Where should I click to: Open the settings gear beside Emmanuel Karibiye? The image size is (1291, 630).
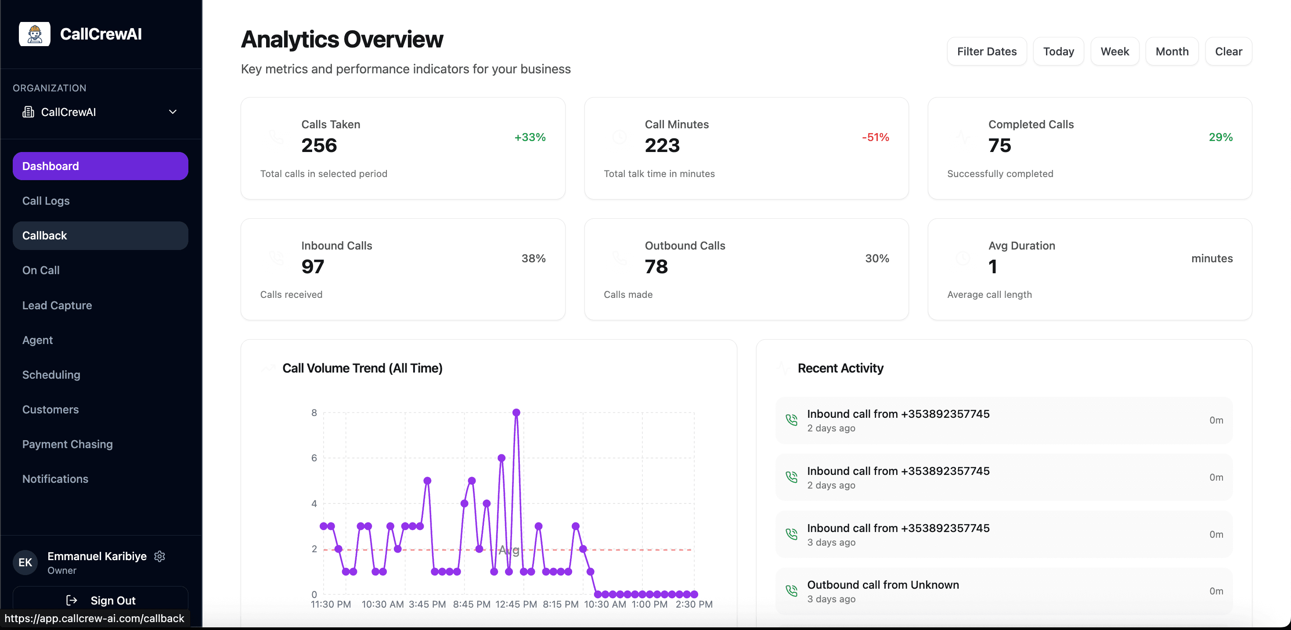pos(159,556)
